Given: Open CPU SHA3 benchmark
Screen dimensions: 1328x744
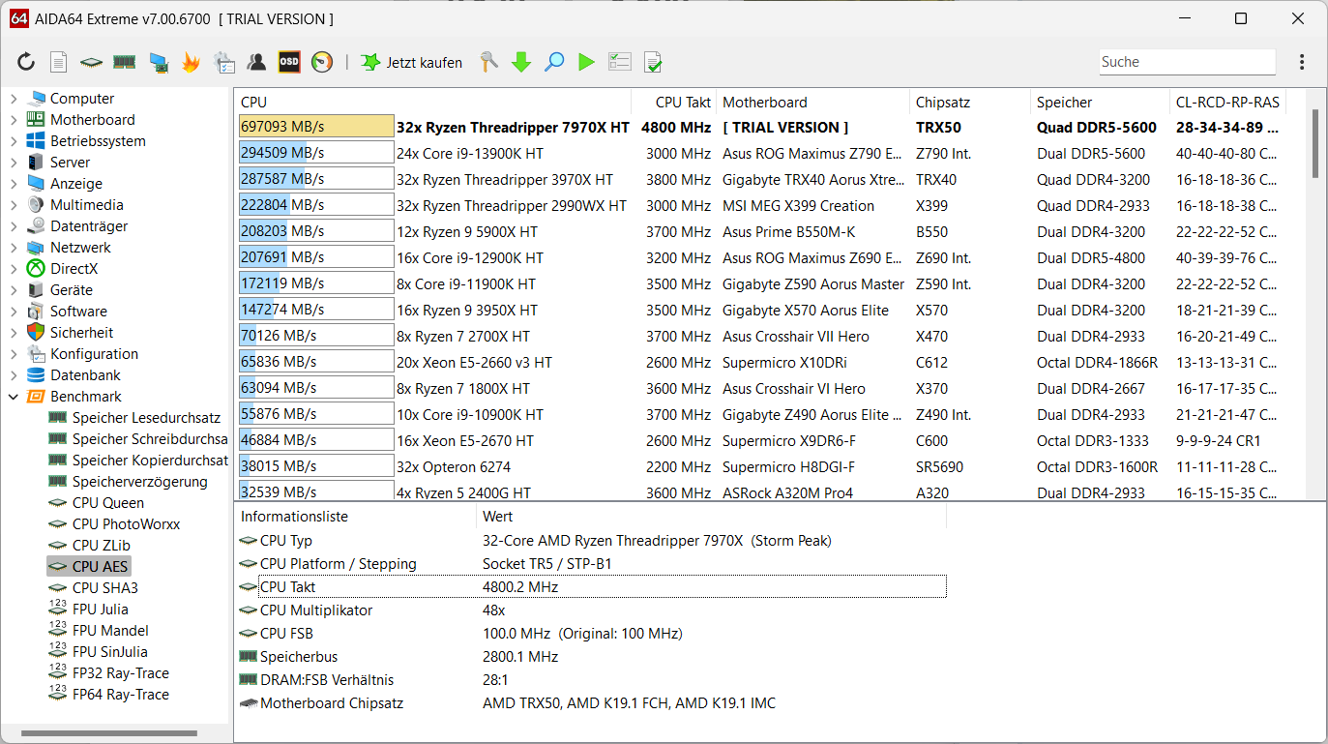Looking at the screenshot, I should (104, 588).
